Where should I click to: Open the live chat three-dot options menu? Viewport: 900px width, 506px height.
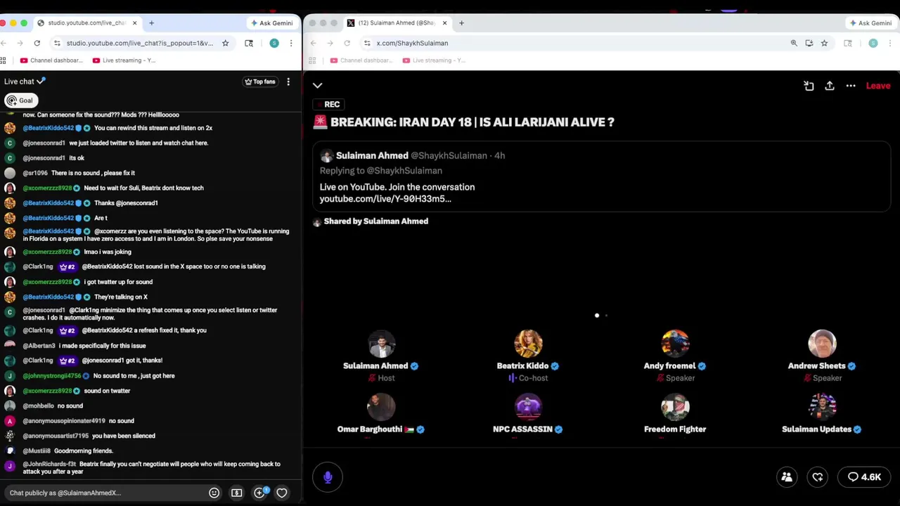288,82
